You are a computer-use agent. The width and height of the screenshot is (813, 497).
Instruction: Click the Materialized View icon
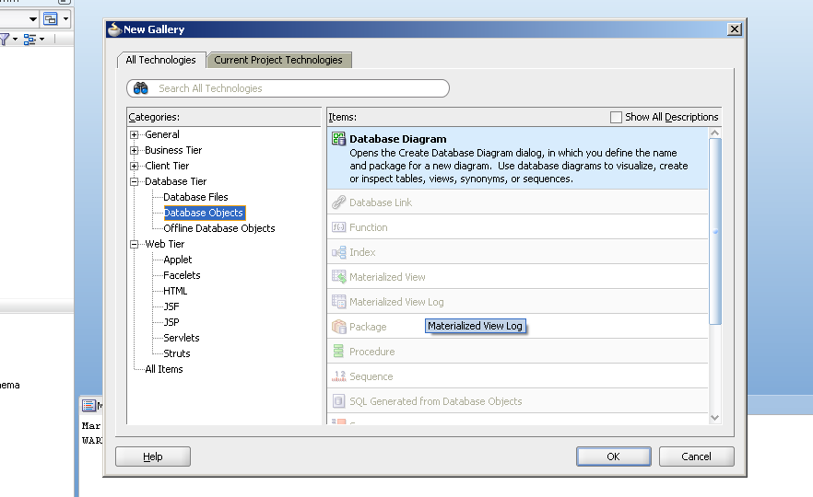pyautogui.click(x=338, y=277)
